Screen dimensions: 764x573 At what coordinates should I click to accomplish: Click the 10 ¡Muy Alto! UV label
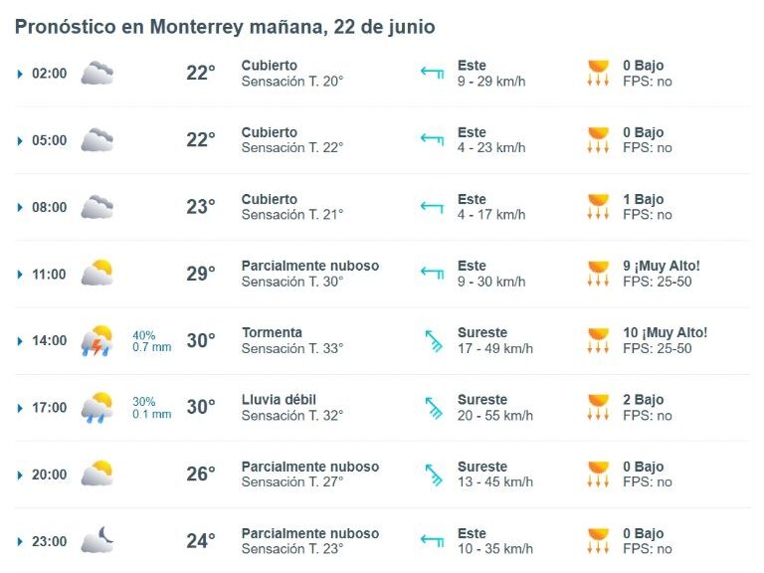point(666,333)
